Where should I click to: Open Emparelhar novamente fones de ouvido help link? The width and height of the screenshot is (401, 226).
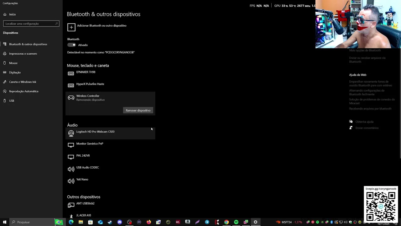[x=371, y=83]
